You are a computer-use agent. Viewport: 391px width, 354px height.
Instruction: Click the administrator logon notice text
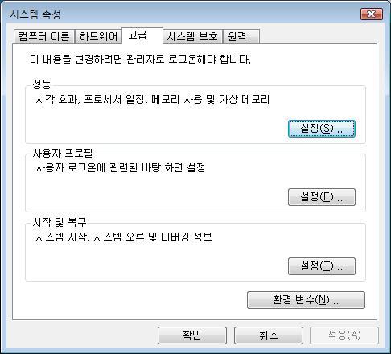click(140, 59)
